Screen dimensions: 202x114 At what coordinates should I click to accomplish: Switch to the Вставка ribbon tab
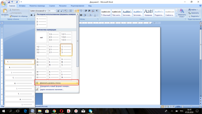(x=22, y=6)
